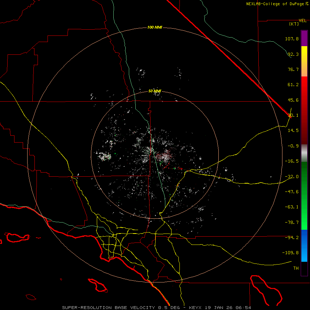Click the 45.6 scale label

(293, 100)
